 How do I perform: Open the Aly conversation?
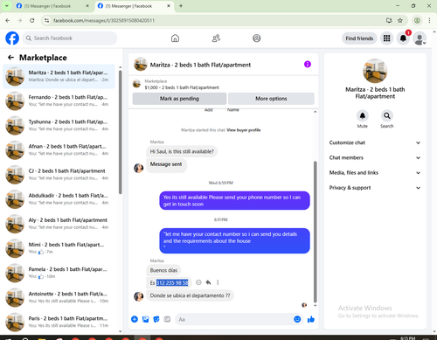tap(59, 224)
